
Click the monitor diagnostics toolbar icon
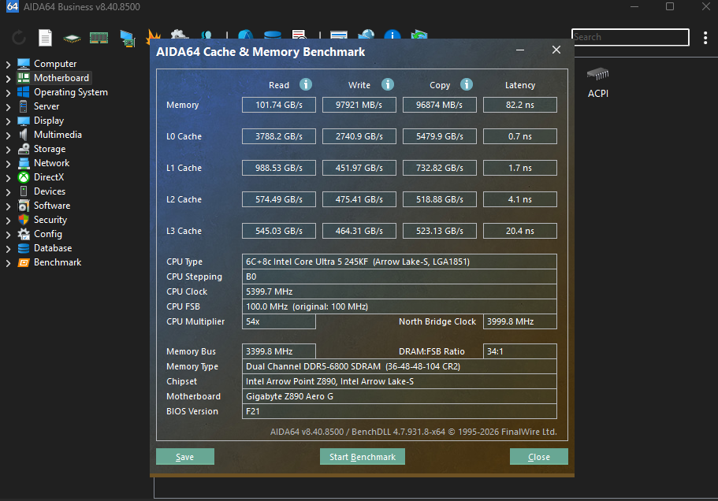point(128,39)
